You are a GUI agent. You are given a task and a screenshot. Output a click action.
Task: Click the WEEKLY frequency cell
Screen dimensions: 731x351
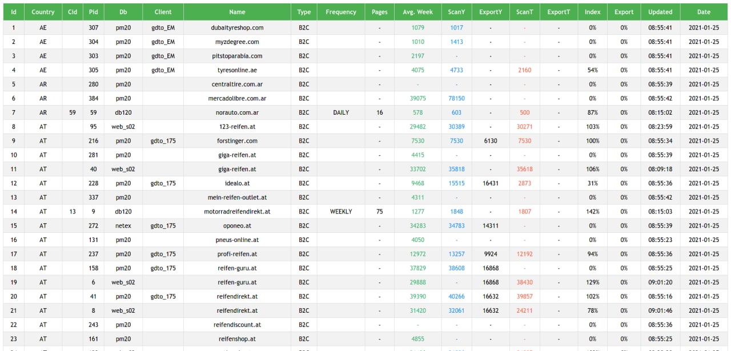(x=341, y=212)
